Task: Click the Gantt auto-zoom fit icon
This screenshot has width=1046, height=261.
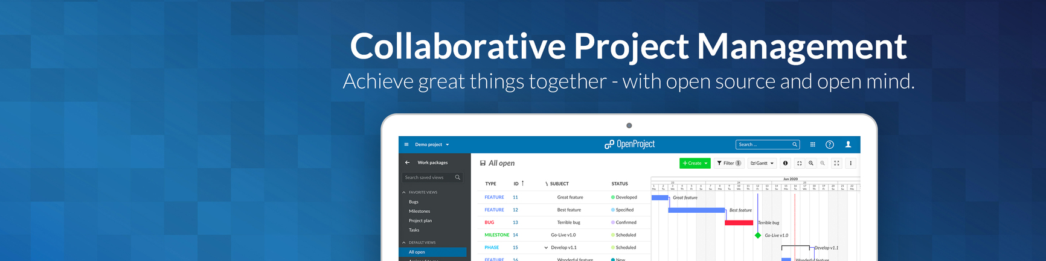Action: coord(799,163)
